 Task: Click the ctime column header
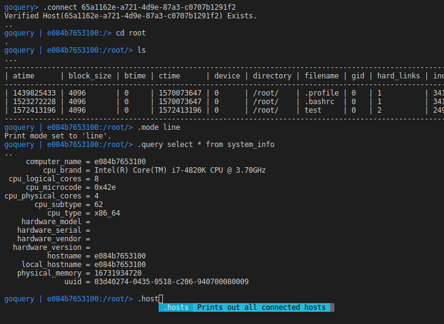pyautogui.click(x=169, y=76)
